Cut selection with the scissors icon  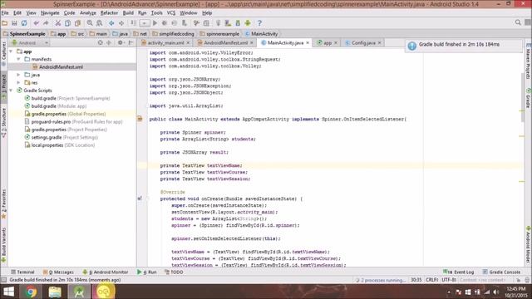pos(58,23)
